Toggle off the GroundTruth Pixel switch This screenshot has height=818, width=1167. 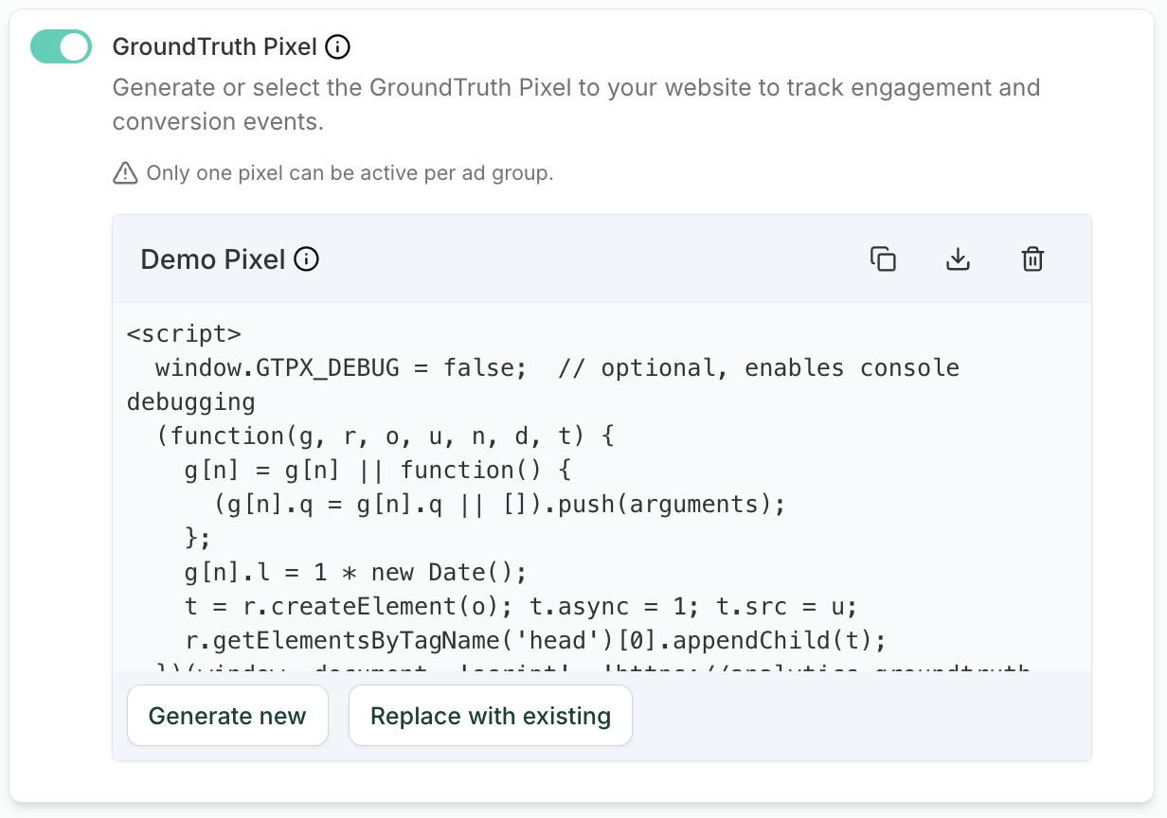pyautogui.click(x=61, y=46)
